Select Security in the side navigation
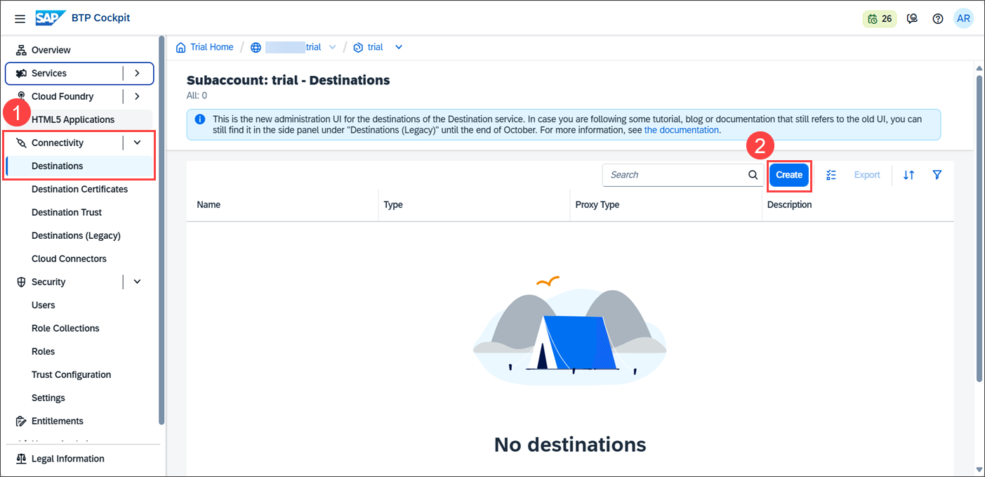The height and width of the screenshot is (477, 985). pos(48,282)
